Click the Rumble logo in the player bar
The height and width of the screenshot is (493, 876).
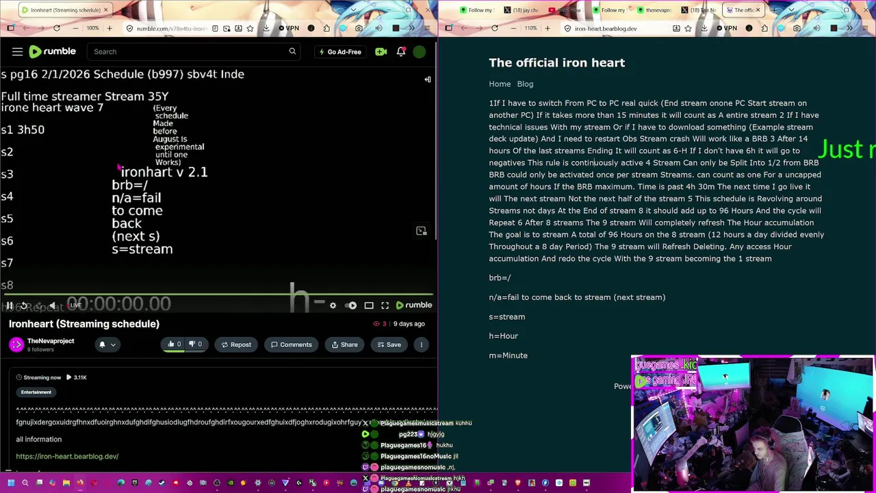tap(414, 305)
